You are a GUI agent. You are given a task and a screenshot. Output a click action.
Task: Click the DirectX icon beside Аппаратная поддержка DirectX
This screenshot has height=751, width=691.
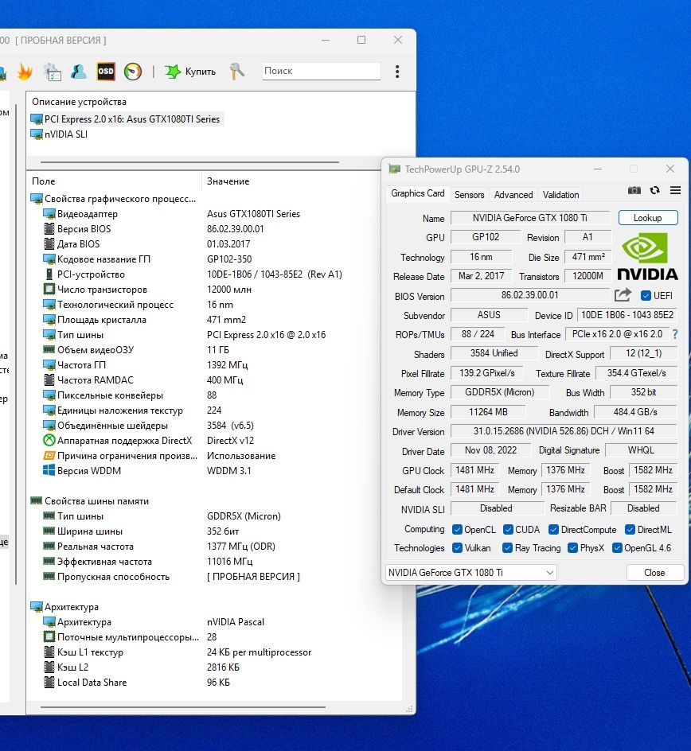(x=49, y=441)
